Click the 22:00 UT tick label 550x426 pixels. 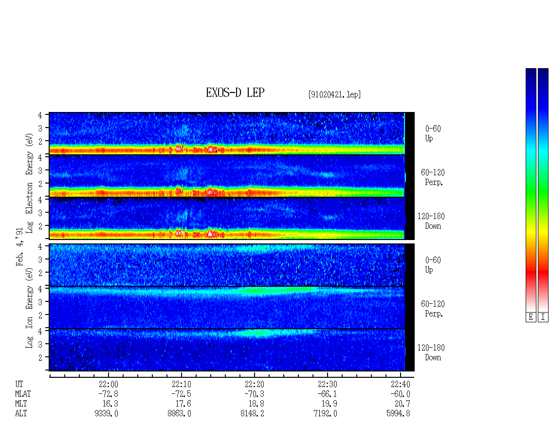(x=109, y=384)
